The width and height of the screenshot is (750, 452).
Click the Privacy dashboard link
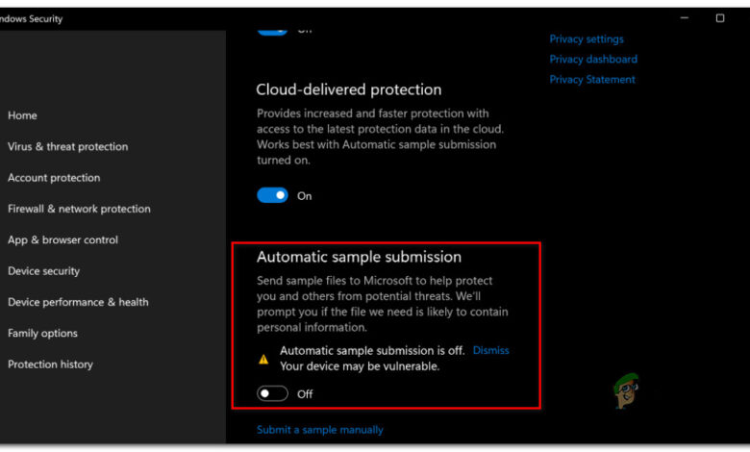click(x=593, y=60)
